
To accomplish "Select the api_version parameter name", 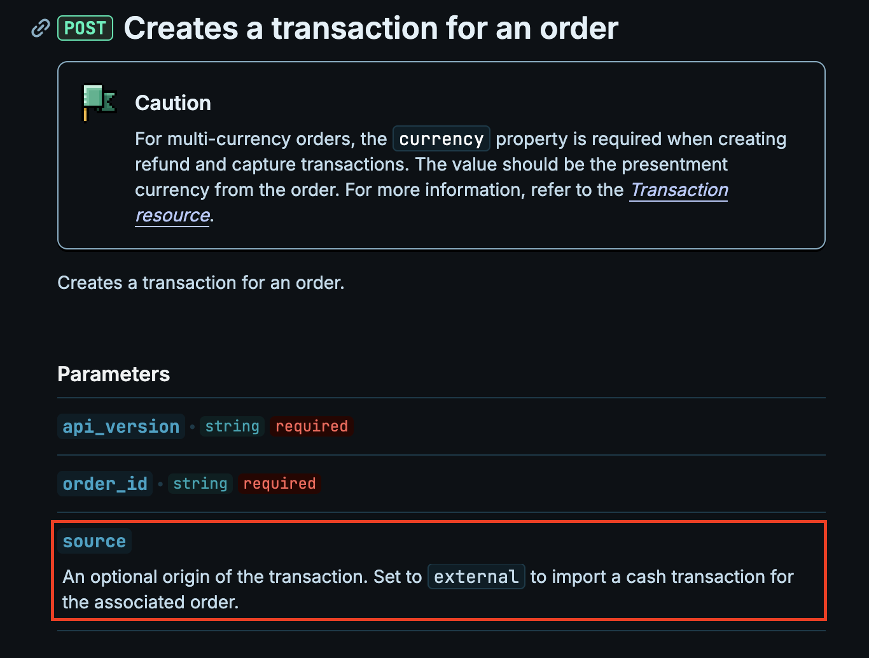I will pos(121,426).
